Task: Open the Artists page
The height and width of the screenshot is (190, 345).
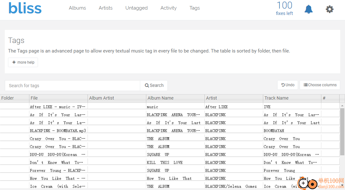Action: click(106, 8)
